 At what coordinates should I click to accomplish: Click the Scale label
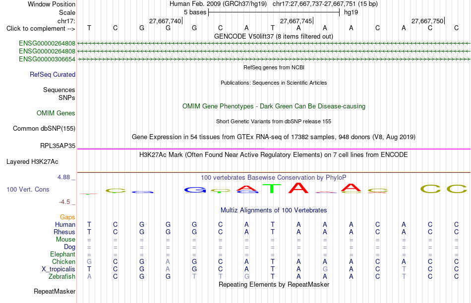[67, 12]
